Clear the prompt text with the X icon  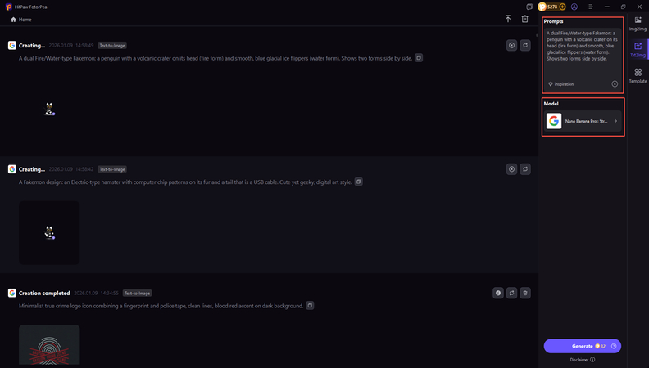615,83
